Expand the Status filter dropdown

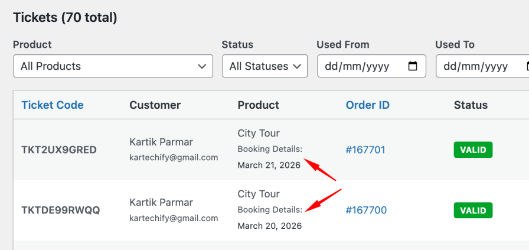coord(264,66)
